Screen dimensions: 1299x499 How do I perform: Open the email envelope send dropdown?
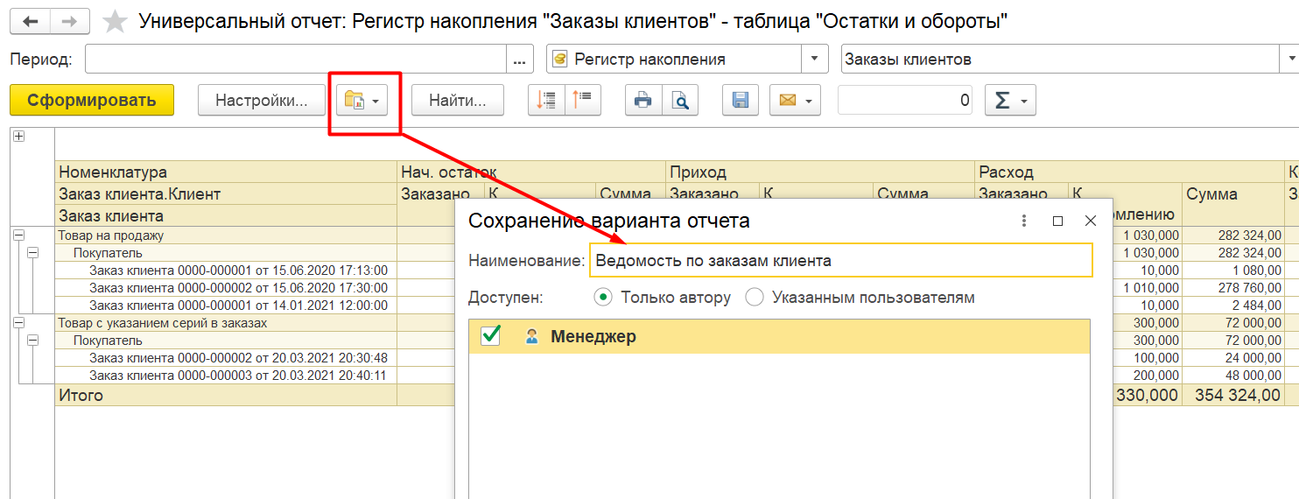click(x=795, y=100)
